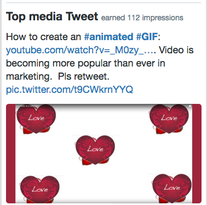The image size is (207, 205).
Task: Open the #animated hashtag
Action: point(108,37)
